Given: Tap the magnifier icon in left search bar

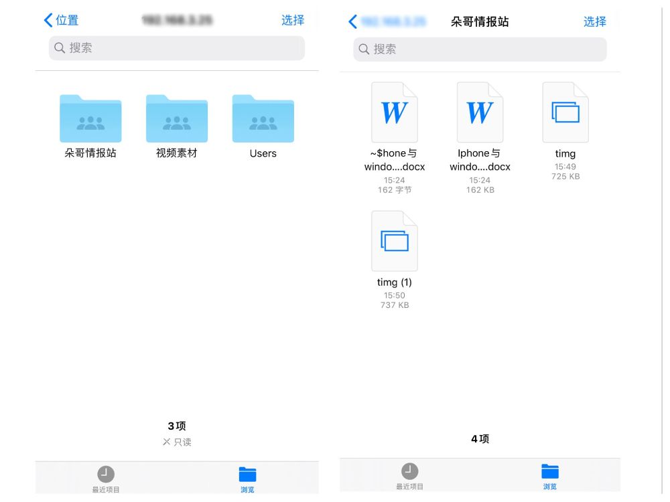Looking at the screenshot, I should click(x=60, y=48).
